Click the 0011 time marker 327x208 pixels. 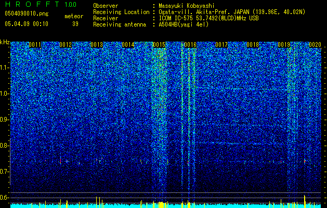35,45
